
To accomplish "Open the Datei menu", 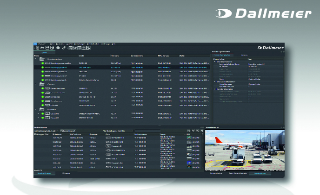I will [52, 44].
